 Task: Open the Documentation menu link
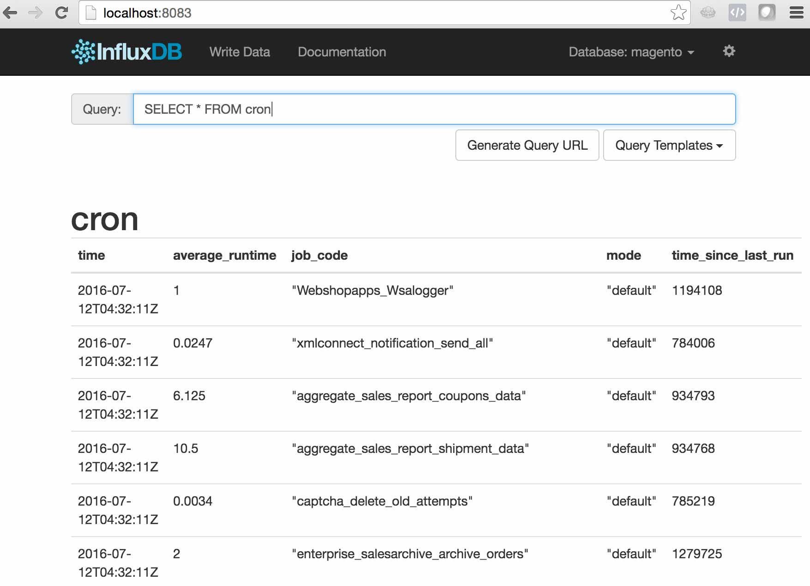click(x=342, y=52)
